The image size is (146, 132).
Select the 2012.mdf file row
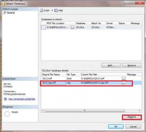91,79
